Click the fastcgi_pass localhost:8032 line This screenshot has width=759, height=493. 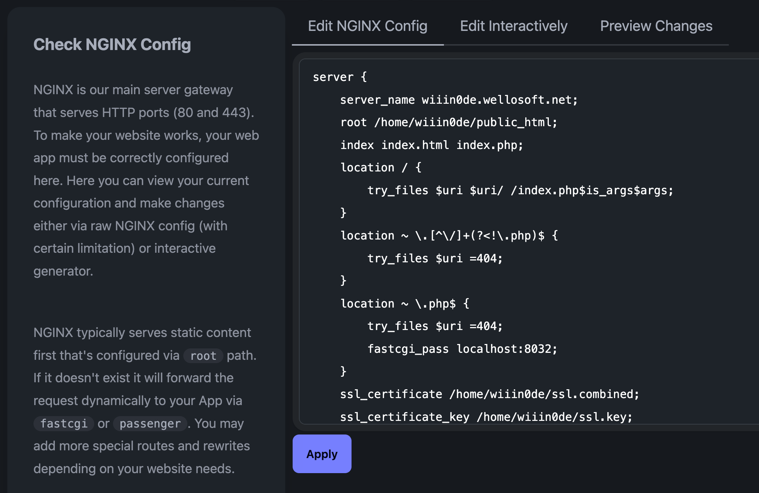tap(462, 349)
